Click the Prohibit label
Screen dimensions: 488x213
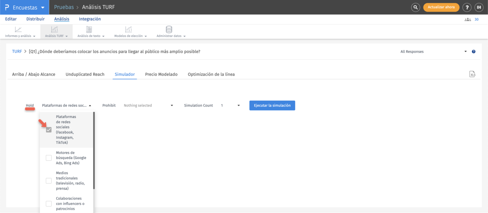(109, 105)
